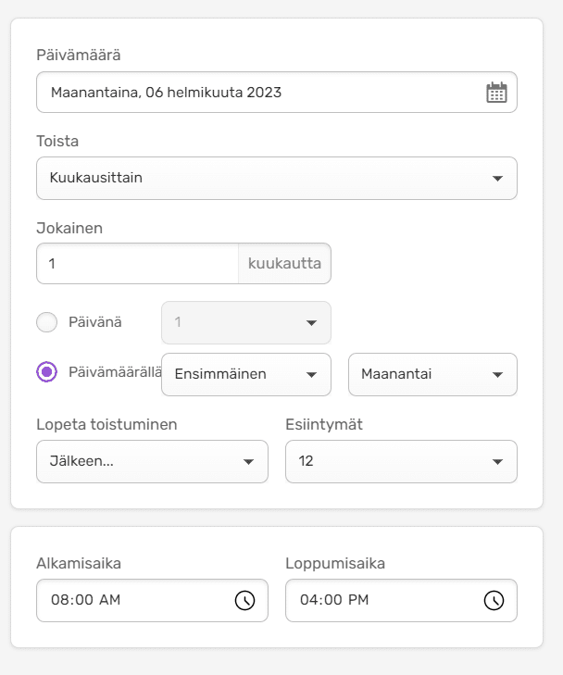563x675 pixels.
Task: Click the kuukautta unit suffix box
Action: [x=284, y=264]
